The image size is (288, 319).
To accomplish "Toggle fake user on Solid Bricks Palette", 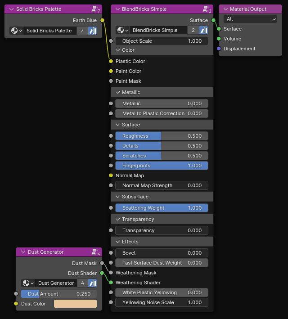I will pyautogui.click(x=93, y=31).
